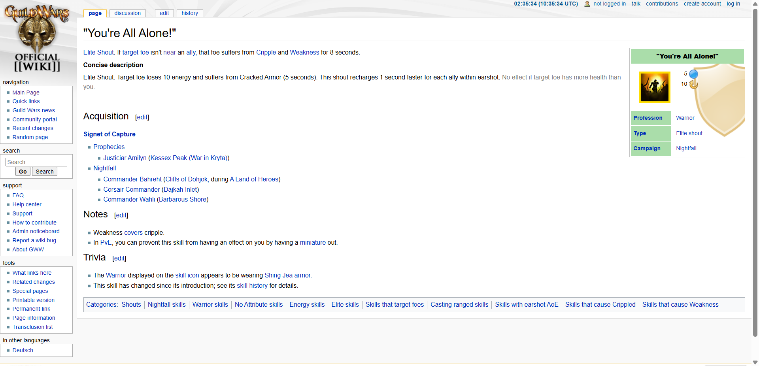Click the recharge time icon next to 10
Image resolution: width=759 pixels, height=366 pixels.
[x=693, y=84]
